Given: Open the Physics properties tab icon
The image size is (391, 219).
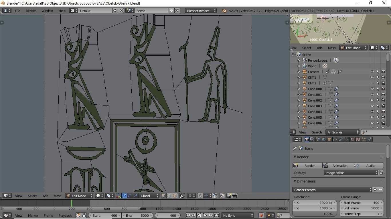Looking at the screenshot, I should pos(370,139).
